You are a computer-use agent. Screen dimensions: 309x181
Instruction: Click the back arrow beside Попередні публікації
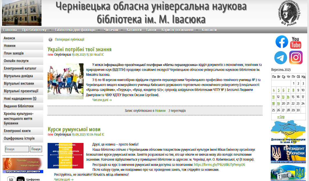50,40
